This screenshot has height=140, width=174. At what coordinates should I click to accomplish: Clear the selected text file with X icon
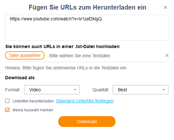(x=167, y=55)
